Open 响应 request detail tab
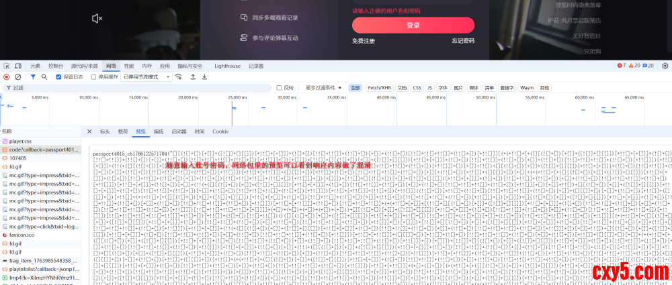The image size is (672, 285). pos(159,131)
